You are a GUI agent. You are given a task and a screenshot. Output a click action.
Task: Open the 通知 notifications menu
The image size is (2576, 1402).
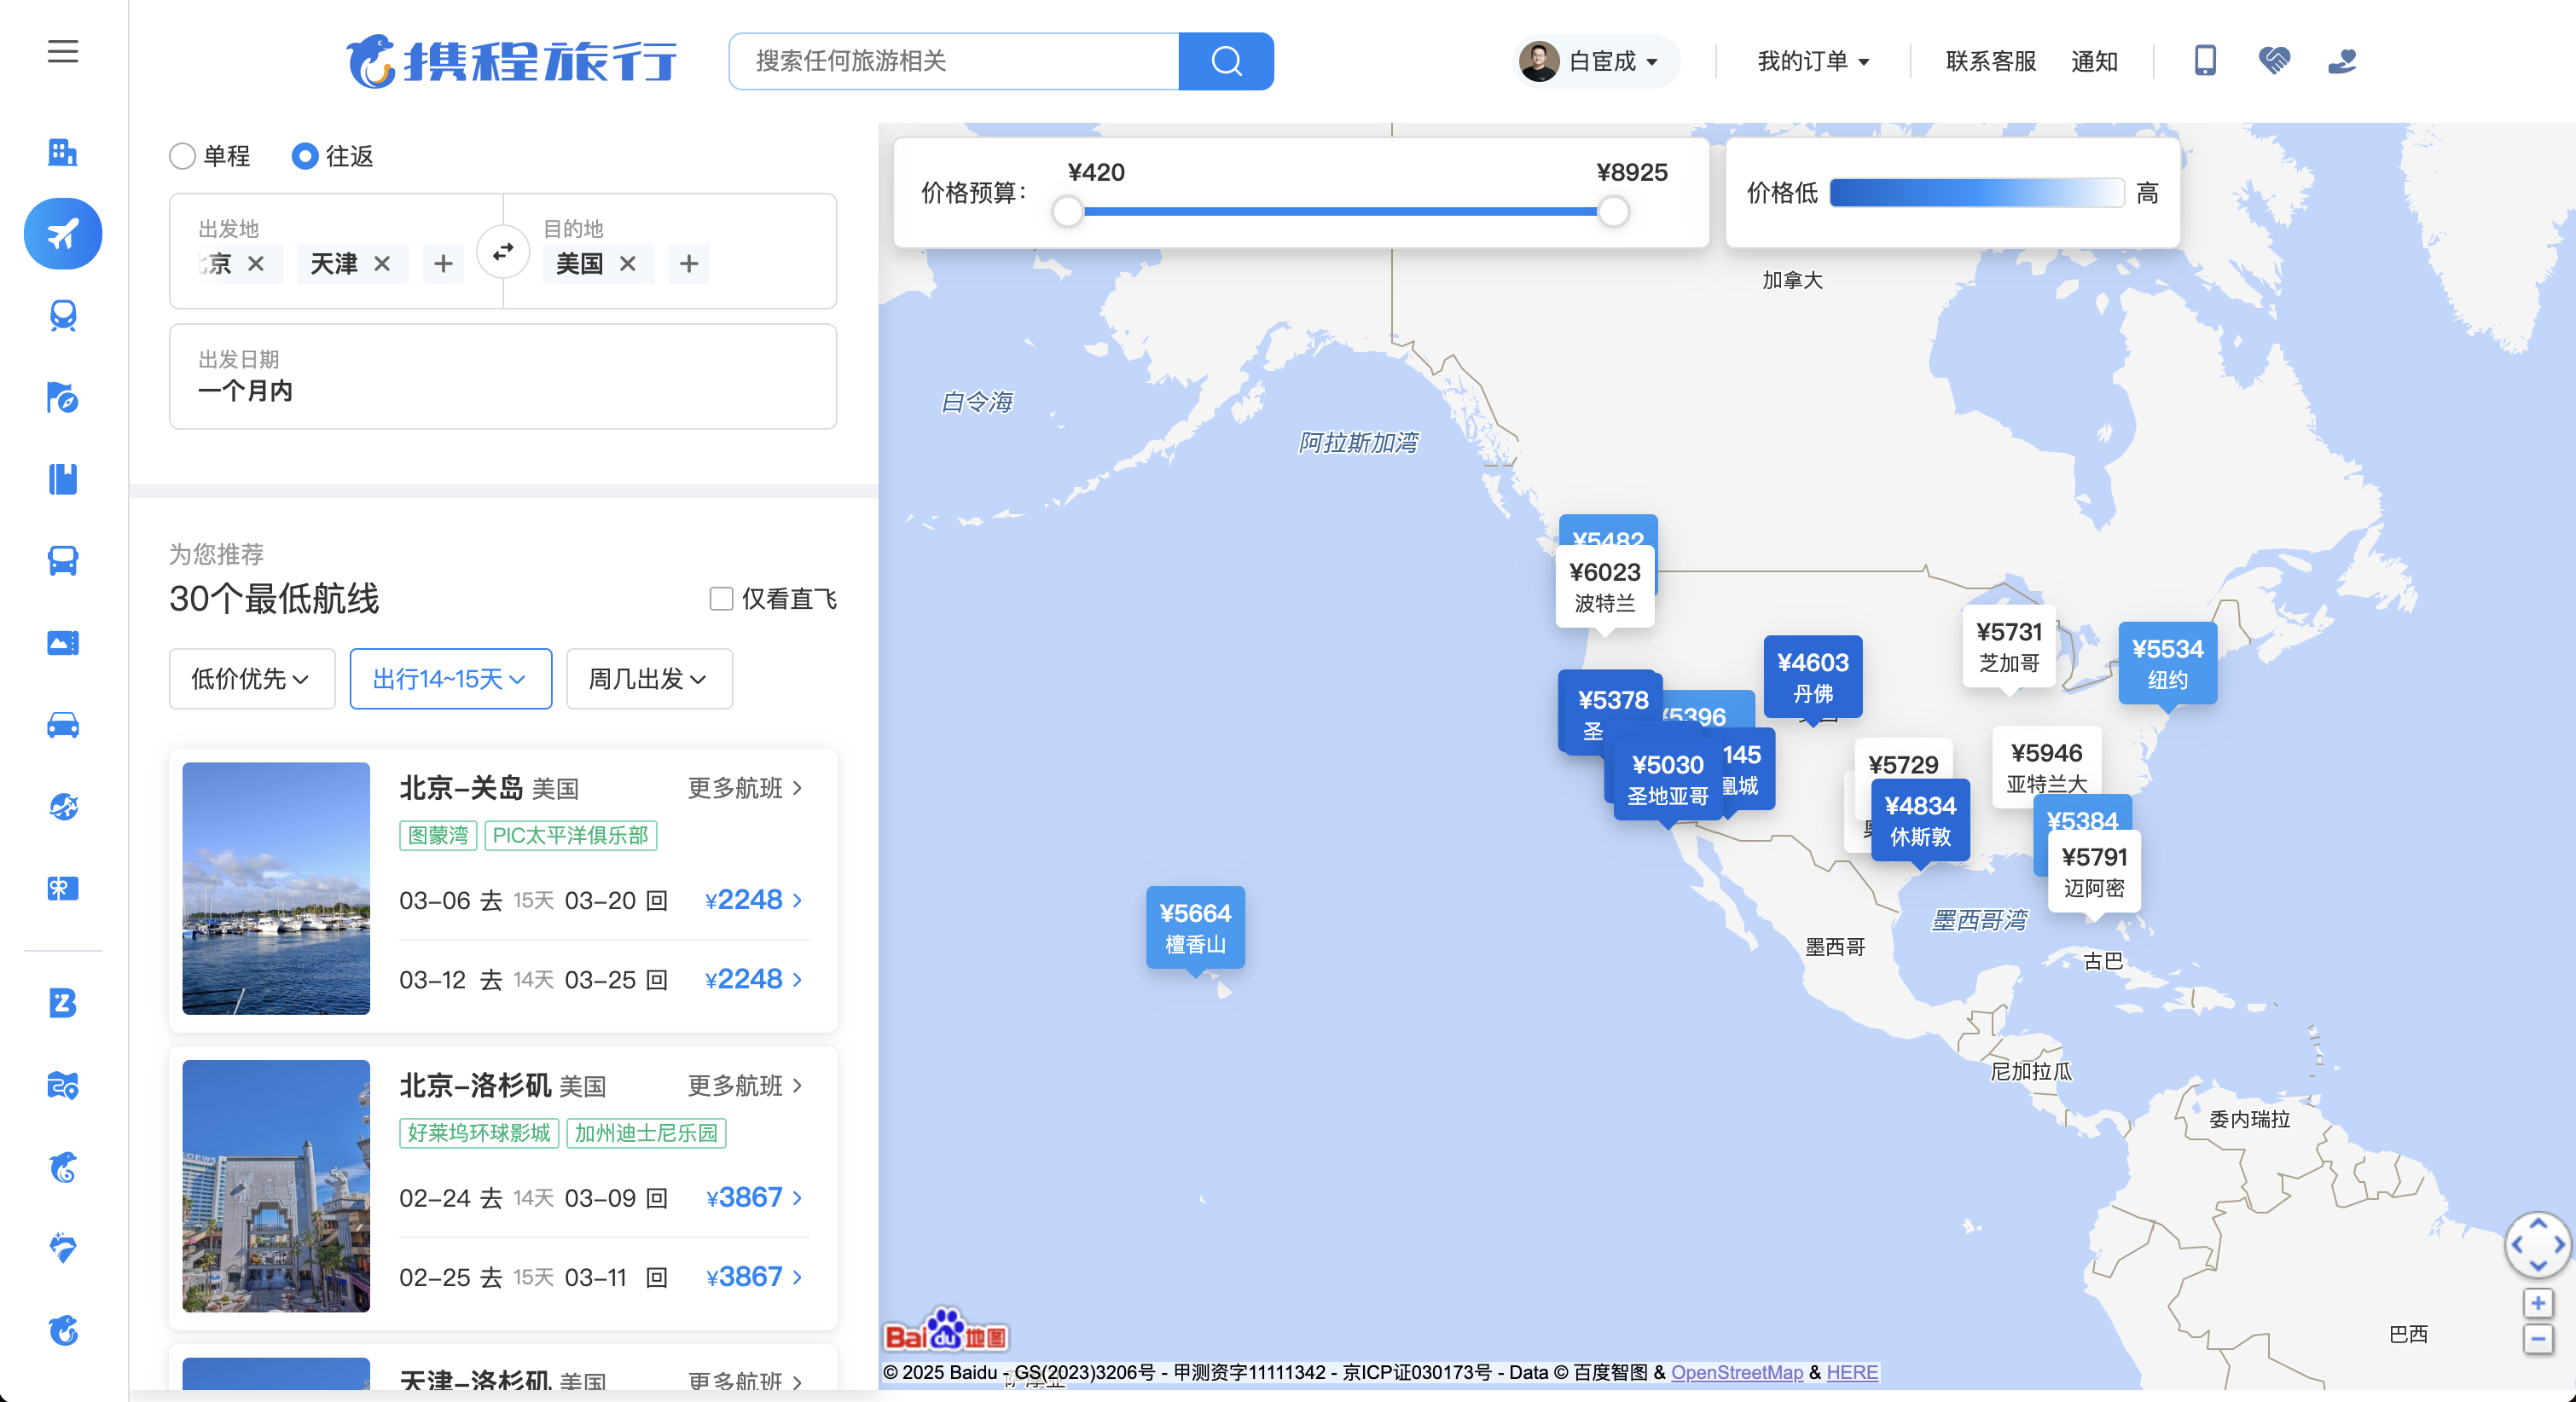[2095, 61]
